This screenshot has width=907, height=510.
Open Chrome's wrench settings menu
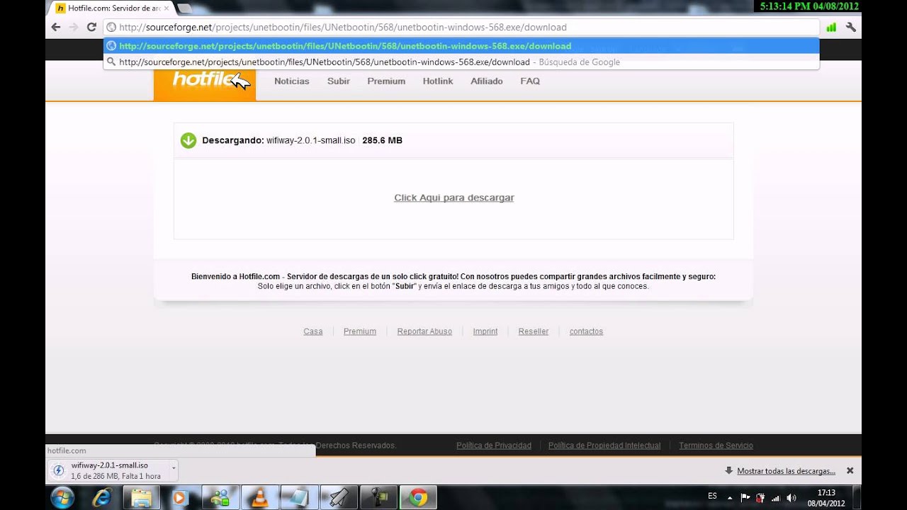851,27
